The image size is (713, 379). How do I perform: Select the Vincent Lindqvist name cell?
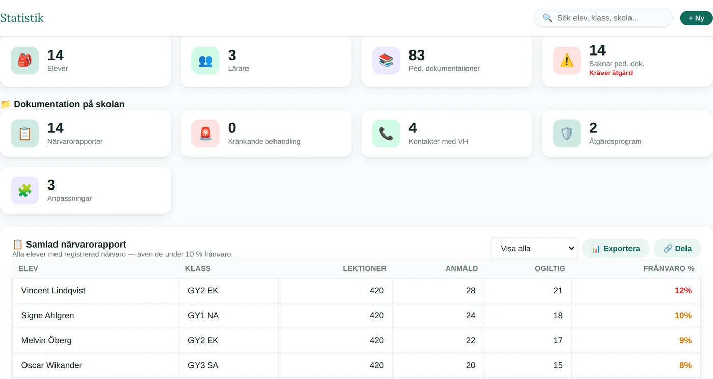click(x=96, y=291)
